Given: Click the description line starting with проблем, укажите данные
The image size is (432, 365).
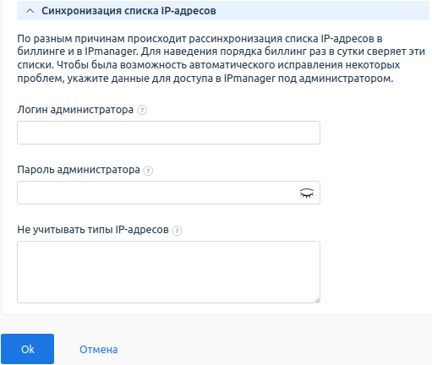Looking at the screenshot, I should click(205, 79).
